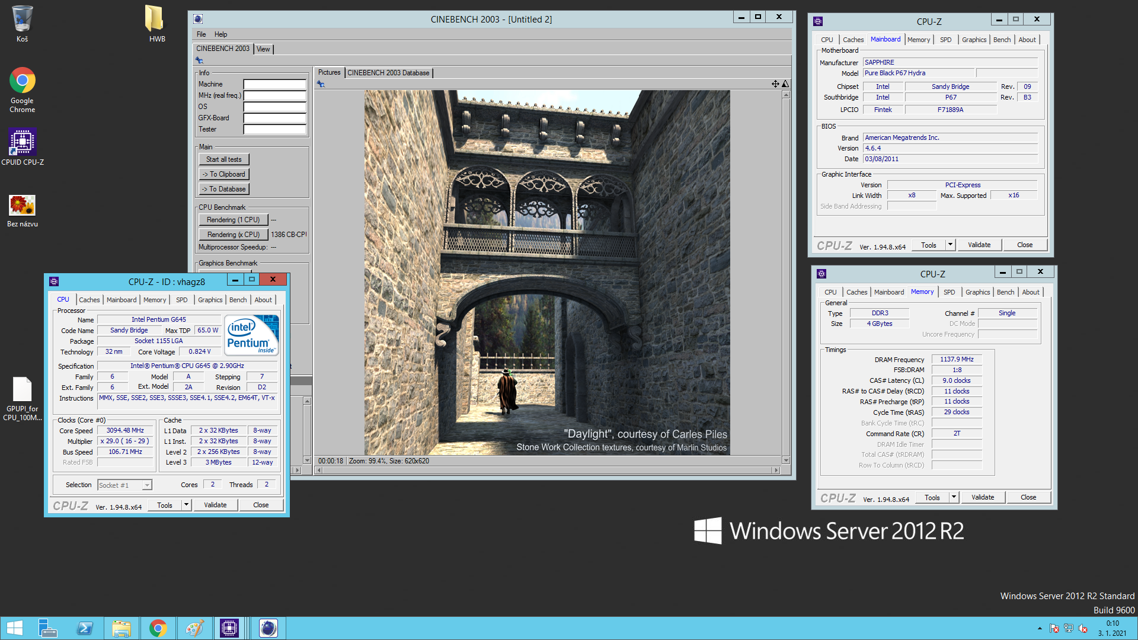Image resolution: width=1138 pixels, height=640 pixels.
Task: Click the Core Speed 3094.48 MHz value
Action: point(125,430)
